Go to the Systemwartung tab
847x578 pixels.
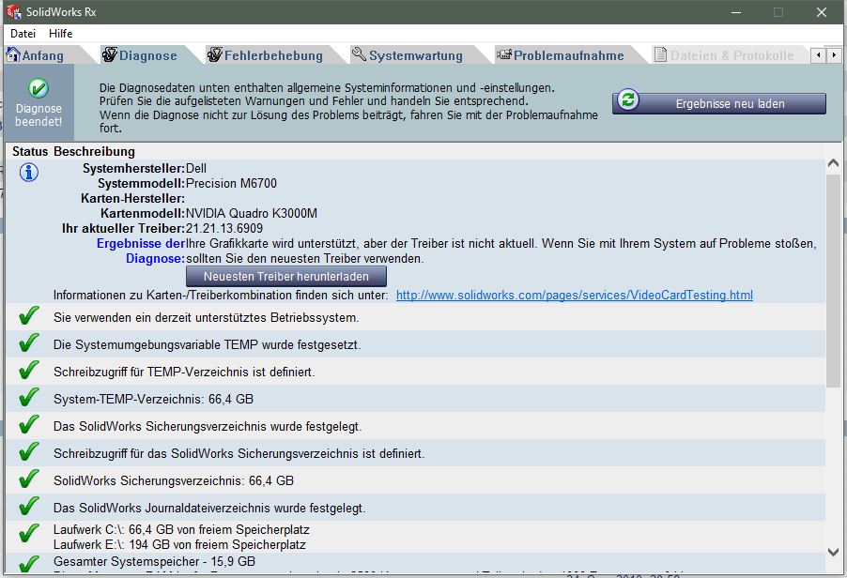coord(415,55)
